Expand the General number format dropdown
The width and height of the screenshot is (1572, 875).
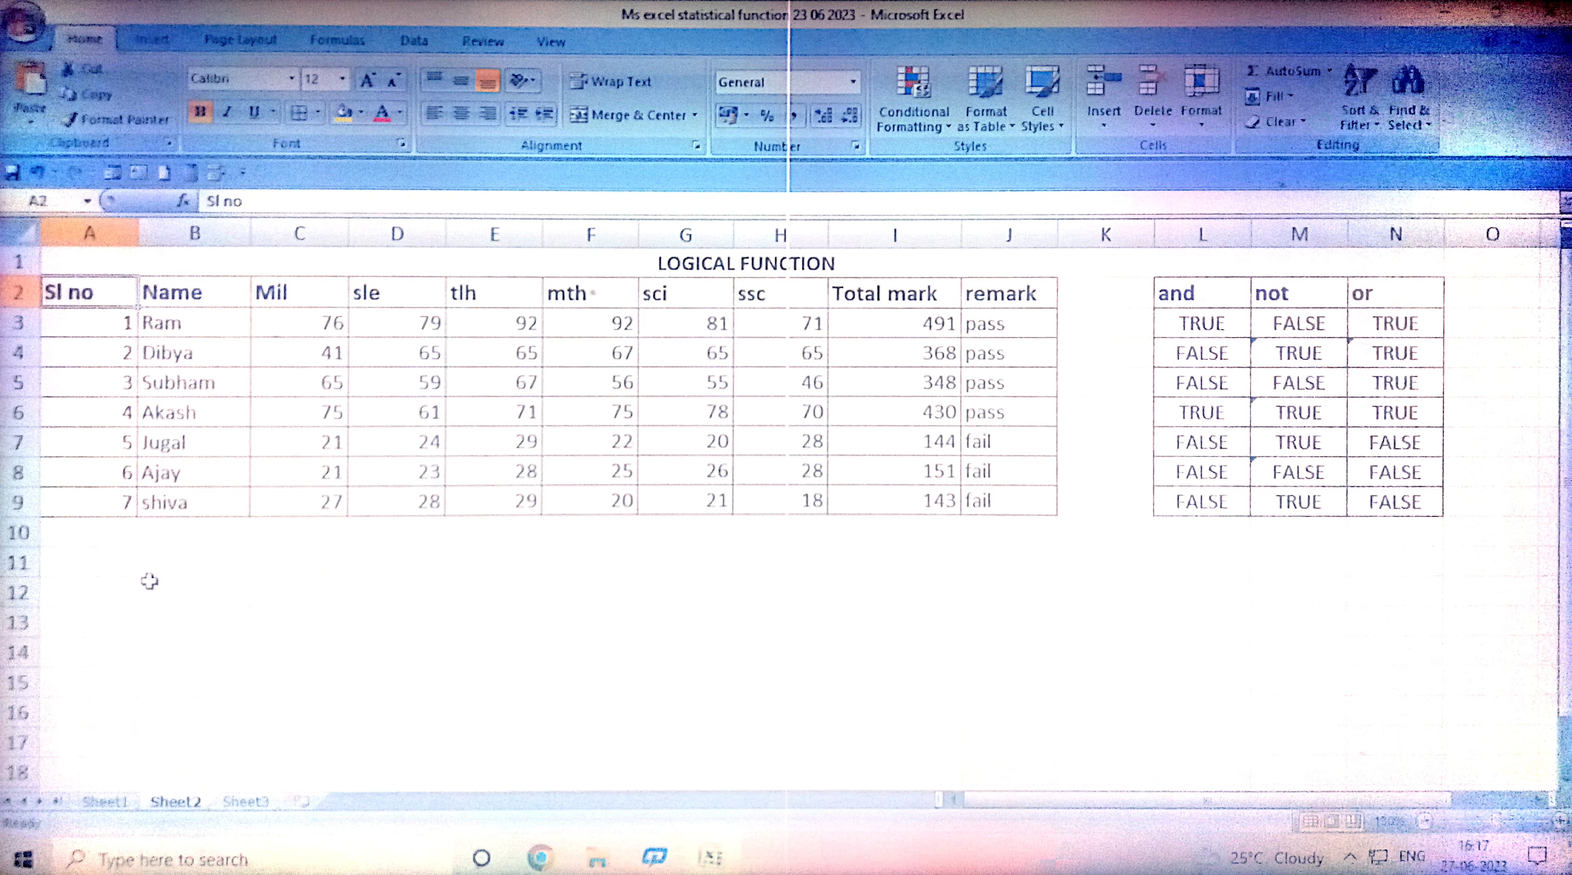(853, 82)
